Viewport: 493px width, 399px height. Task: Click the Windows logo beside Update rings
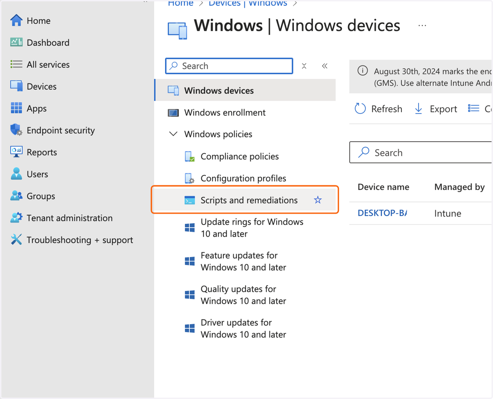[189, 228]
